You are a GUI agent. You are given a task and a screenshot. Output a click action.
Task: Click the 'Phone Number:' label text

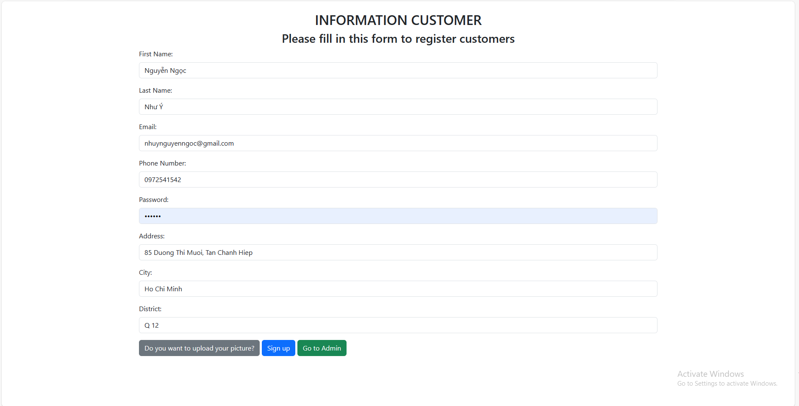tap(162, 163)
